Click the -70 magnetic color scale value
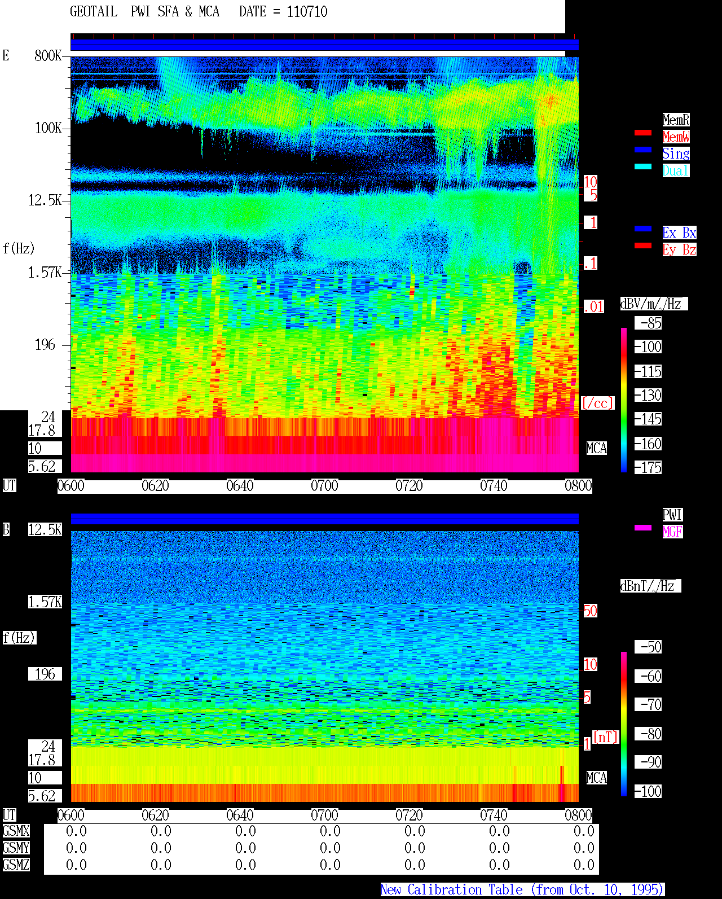722x899 pixels. (x=648, y=704)
